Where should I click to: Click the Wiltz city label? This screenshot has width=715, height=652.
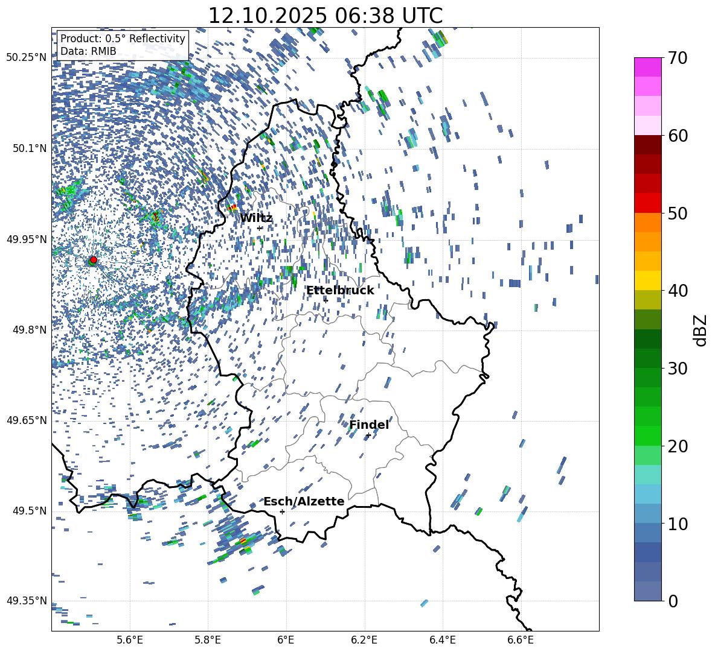(x=256, y=218)
